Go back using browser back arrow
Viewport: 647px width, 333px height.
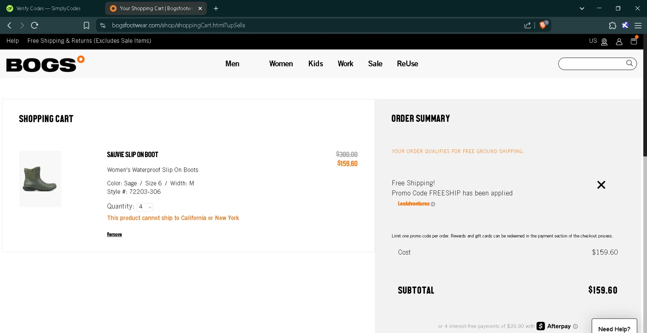click(9, 25)
